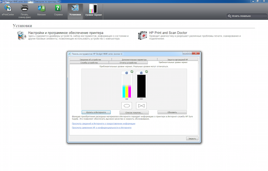
Task: Close the toolbox dialog window
Action: point(196,53)
